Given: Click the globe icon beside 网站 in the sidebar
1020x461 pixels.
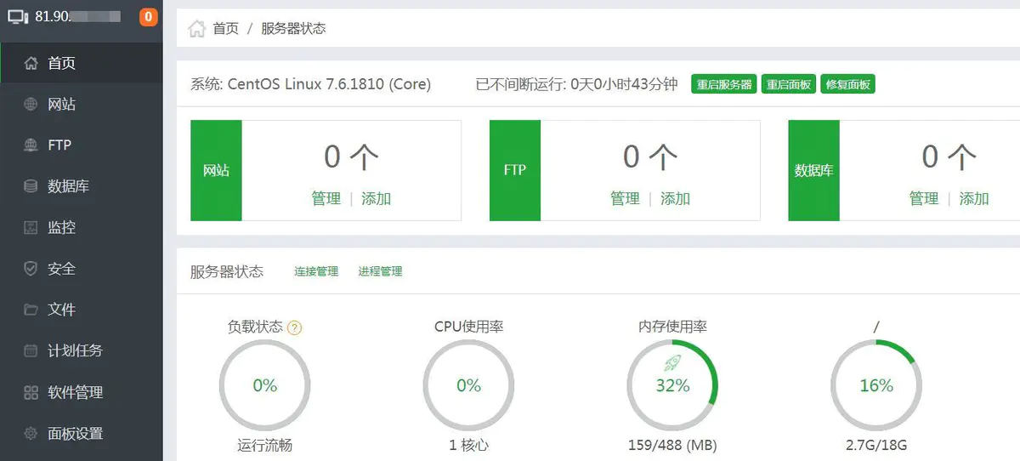Looking at the screenshot, I should coord(31,105).
